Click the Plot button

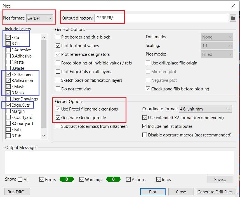153,192
